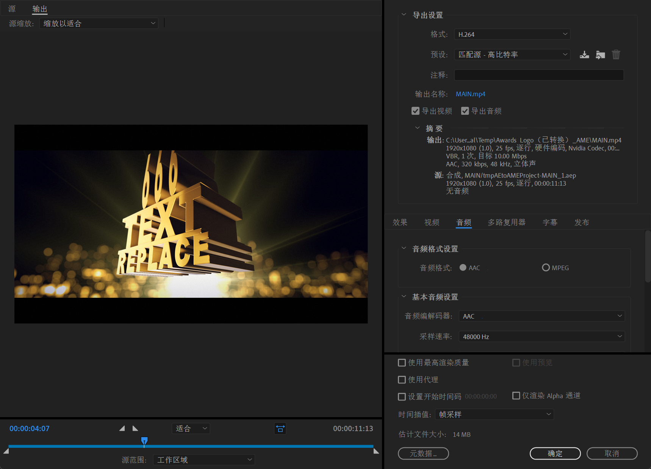Click the set in point marker

pos(122,428)
